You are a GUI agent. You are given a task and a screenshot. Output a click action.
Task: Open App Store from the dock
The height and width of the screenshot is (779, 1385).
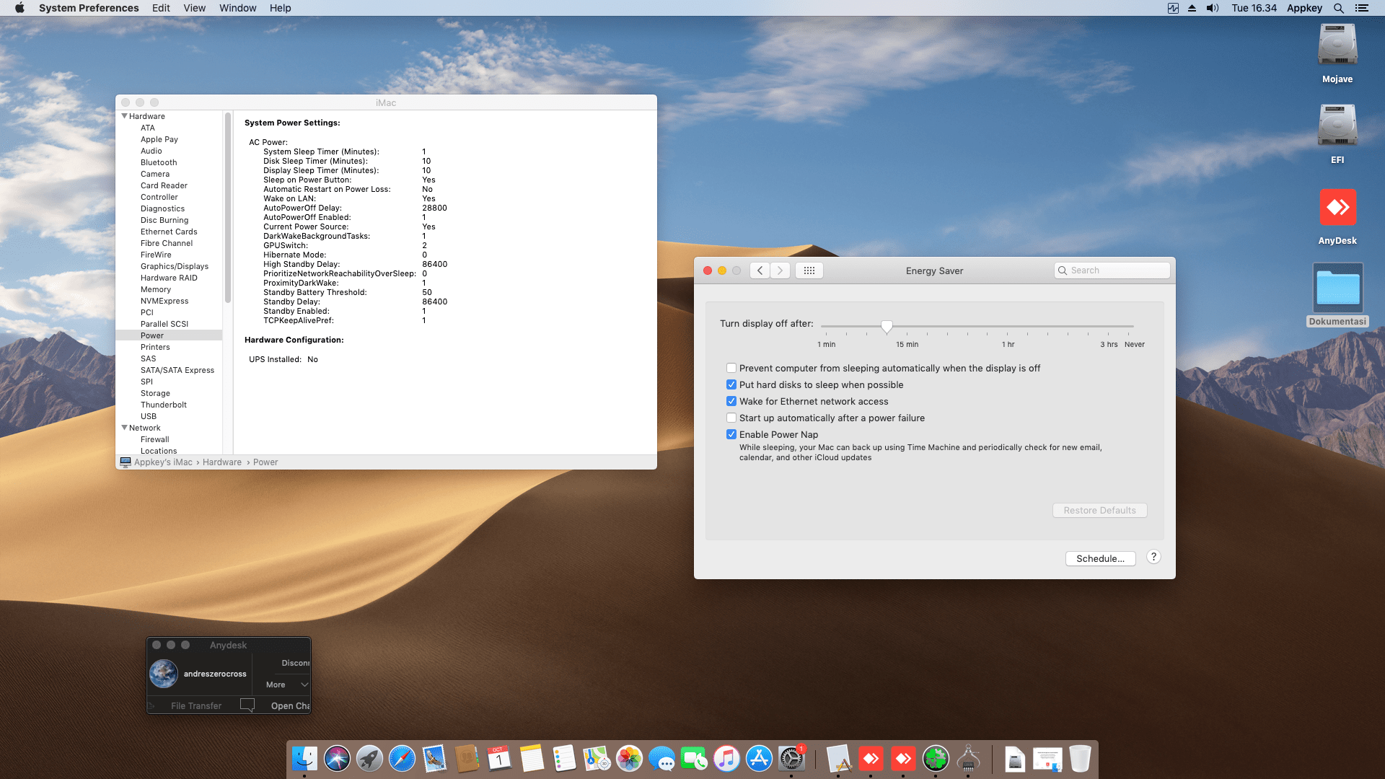point(759,759)
